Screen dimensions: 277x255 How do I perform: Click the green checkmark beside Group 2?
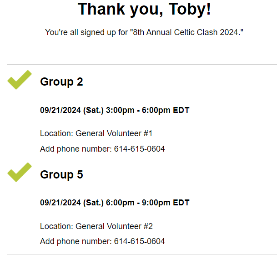pos(20,80)
